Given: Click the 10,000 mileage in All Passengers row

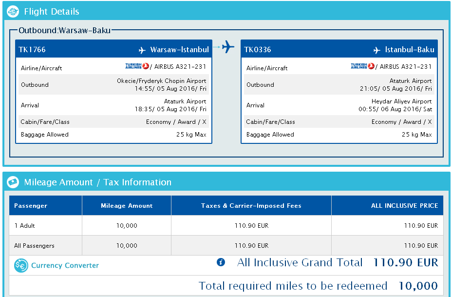Looking at the screenshot, I should click(127, 246).
